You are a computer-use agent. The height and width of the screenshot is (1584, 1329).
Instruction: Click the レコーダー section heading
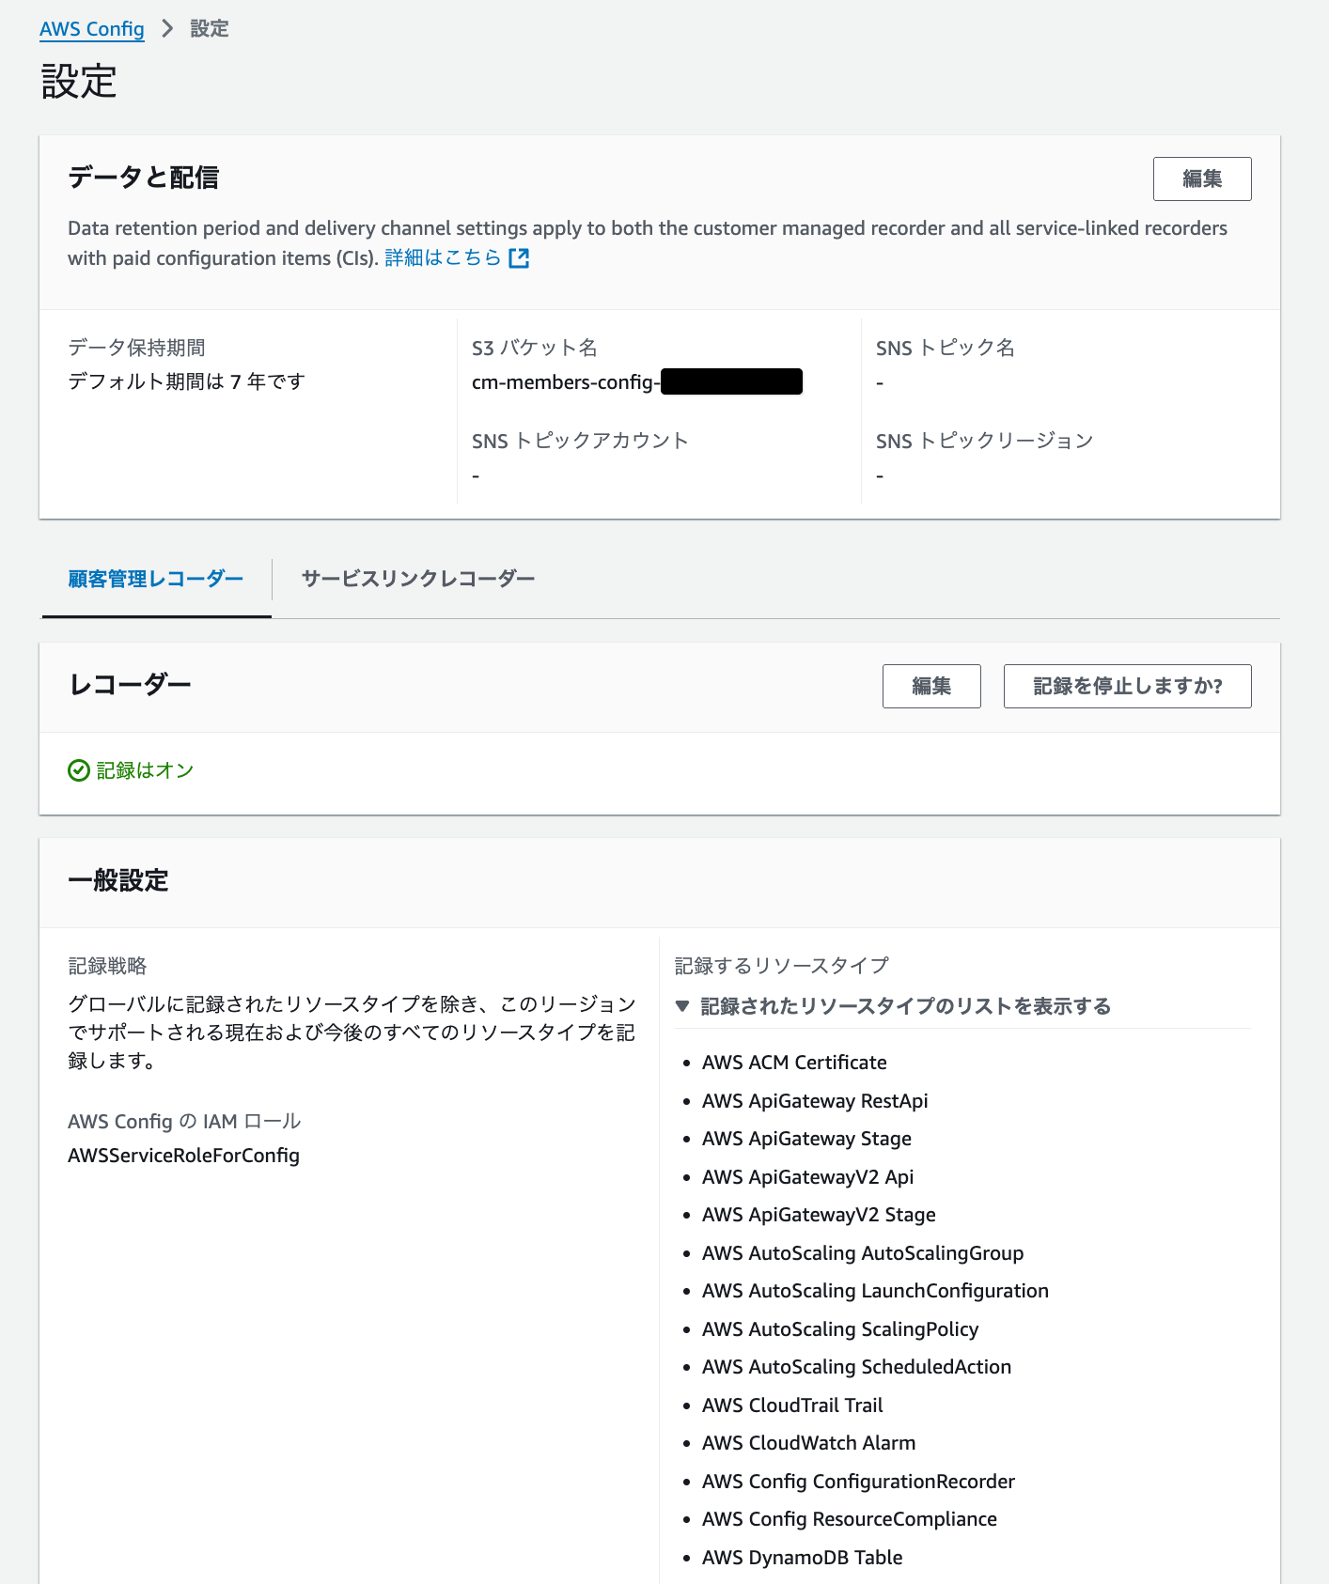point(130,685)
